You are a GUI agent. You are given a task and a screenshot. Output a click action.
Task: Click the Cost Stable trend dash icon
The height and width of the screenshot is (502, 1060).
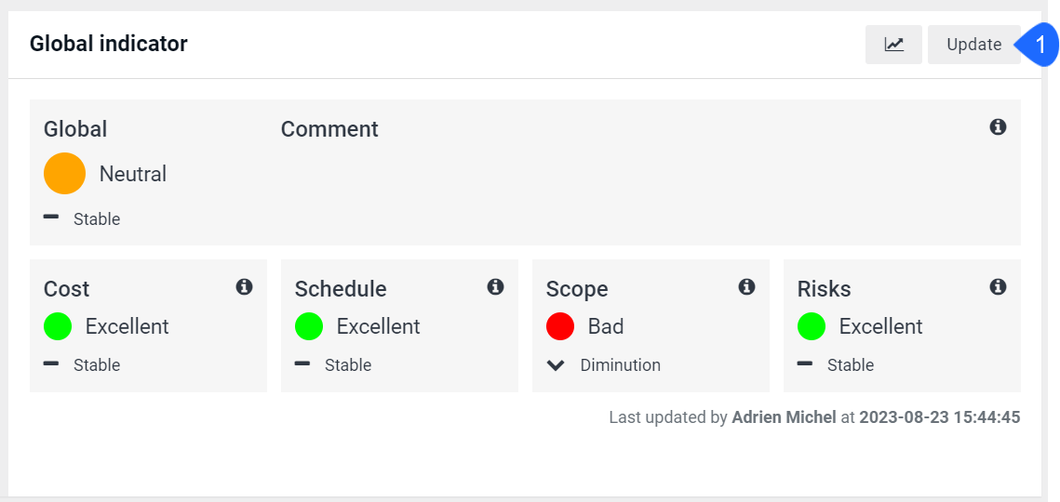click(50, 363)
